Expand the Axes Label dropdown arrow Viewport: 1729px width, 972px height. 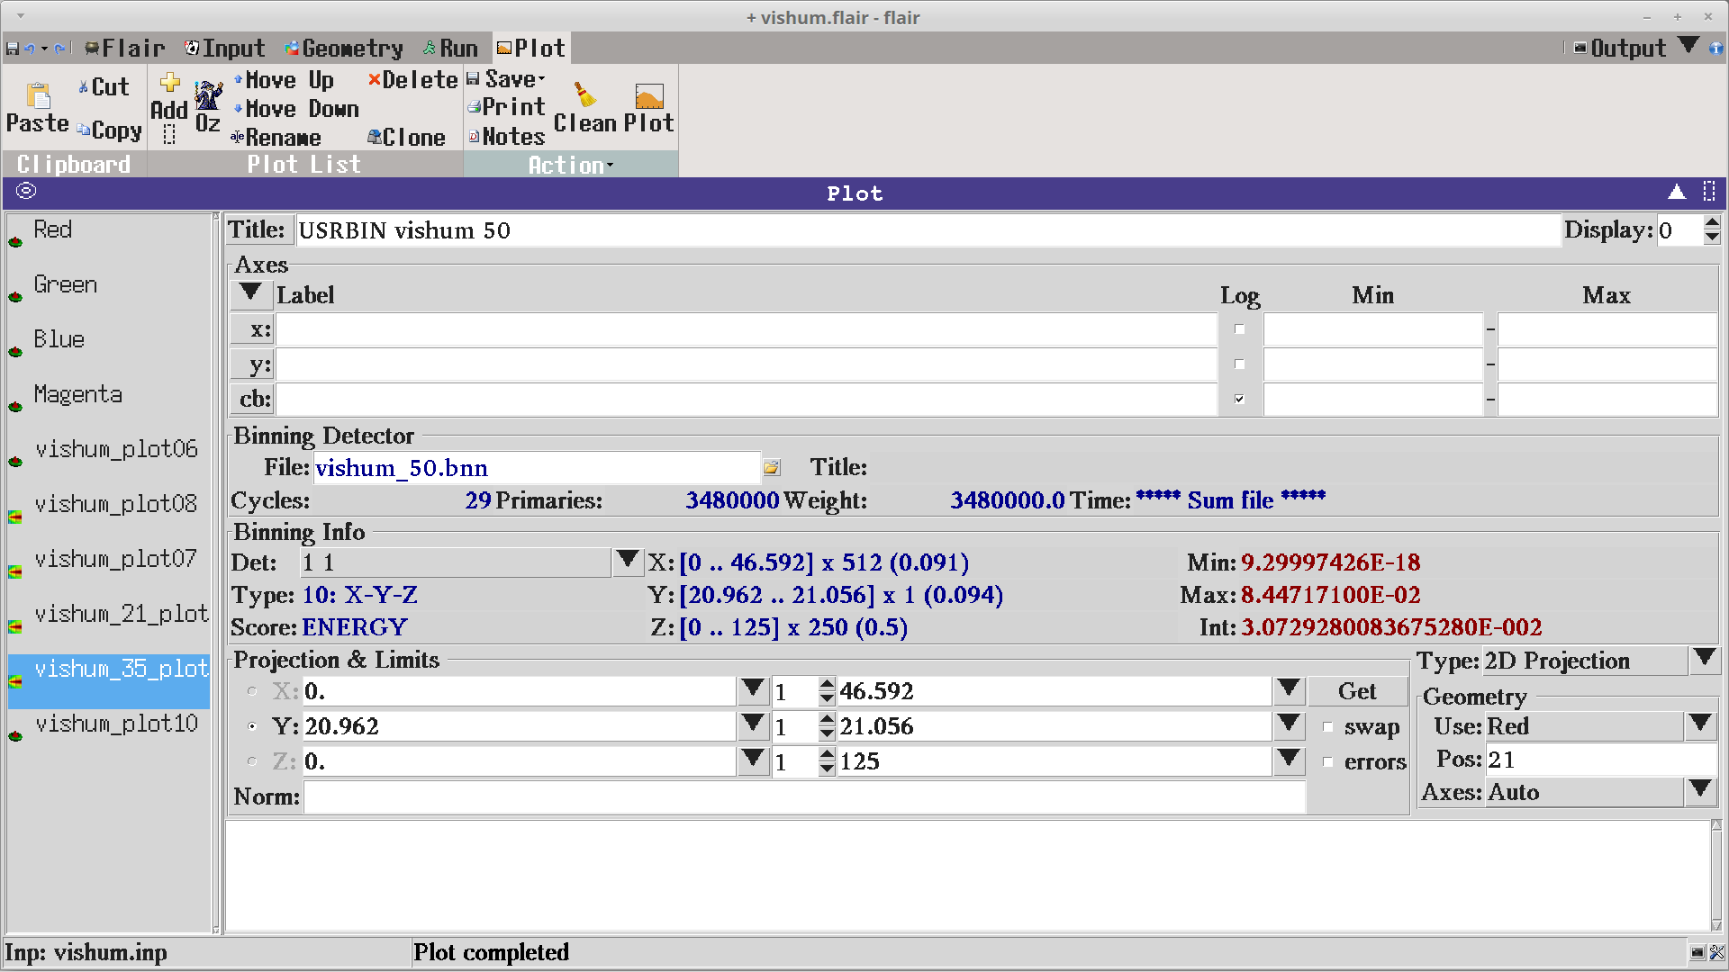tap(251, 293)
